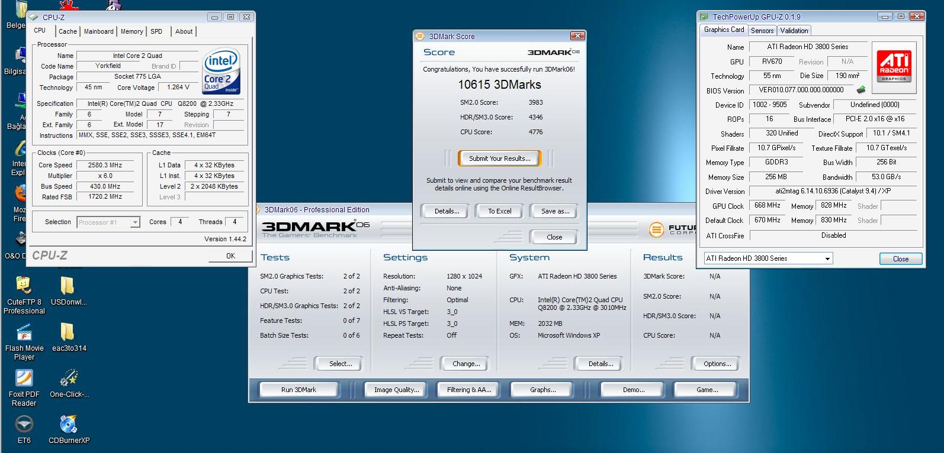Export score with To Excel button
Viewport: 944px width, 453px height.
500,211
